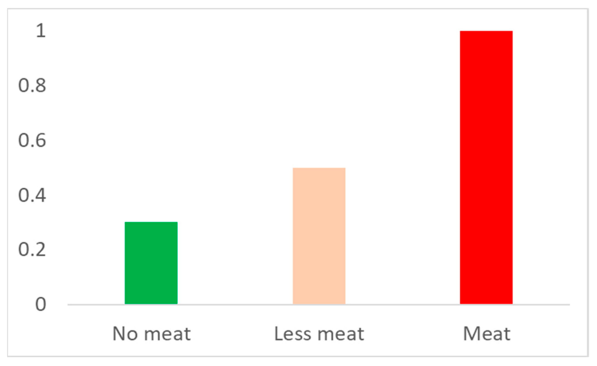The width and height of the screenshot is (597, 366).
Task: Select the red Meat bar
Action: [486, 167]
